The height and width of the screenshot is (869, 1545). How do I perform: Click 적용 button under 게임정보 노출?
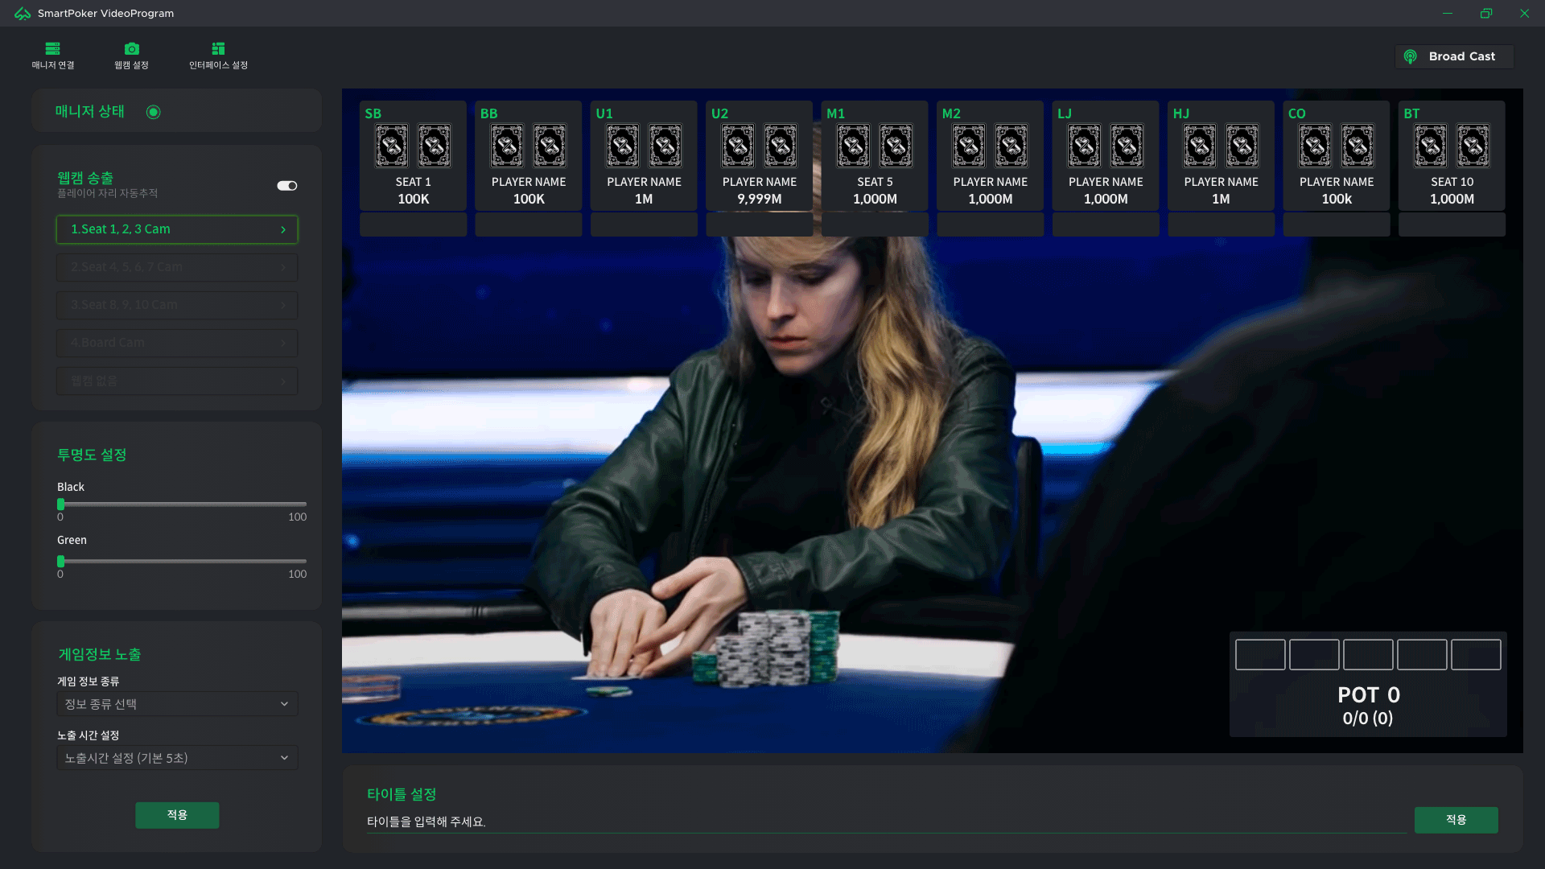177,815
